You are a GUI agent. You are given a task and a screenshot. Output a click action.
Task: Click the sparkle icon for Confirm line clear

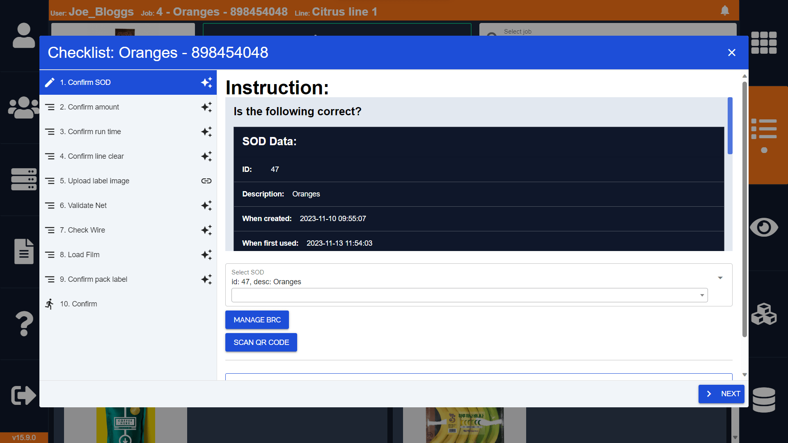[206, 156]
